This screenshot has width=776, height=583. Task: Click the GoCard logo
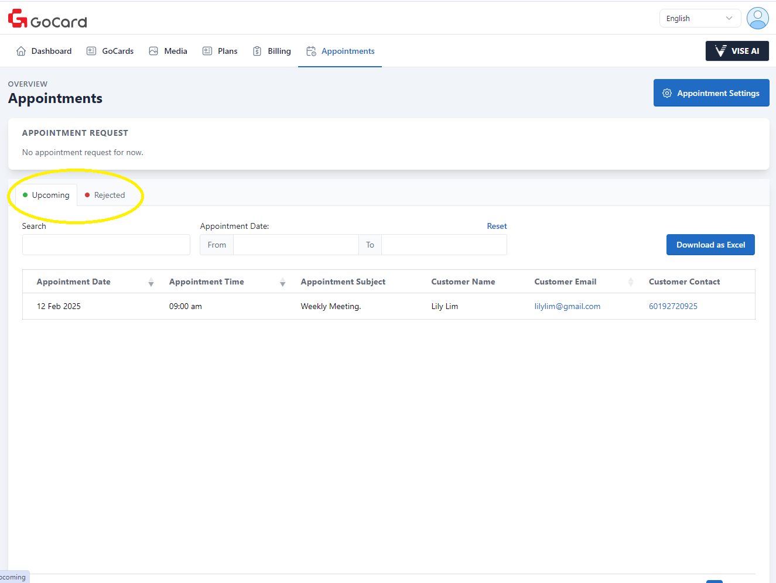(x=47, y=19)
